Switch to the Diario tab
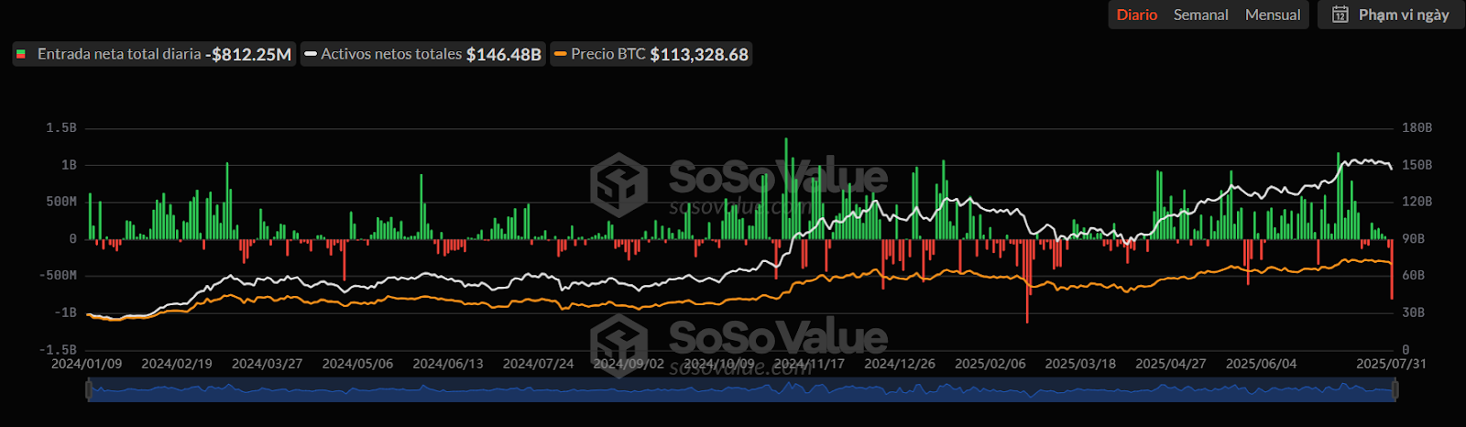1466x427 pixels. tap(1136, 15)
